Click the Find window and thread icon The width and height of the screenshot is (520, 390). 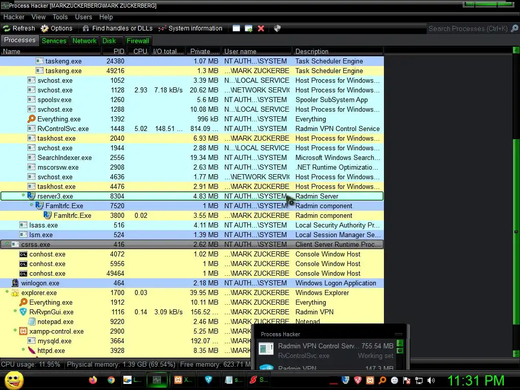pyautogui.click(x=248, y=28)
